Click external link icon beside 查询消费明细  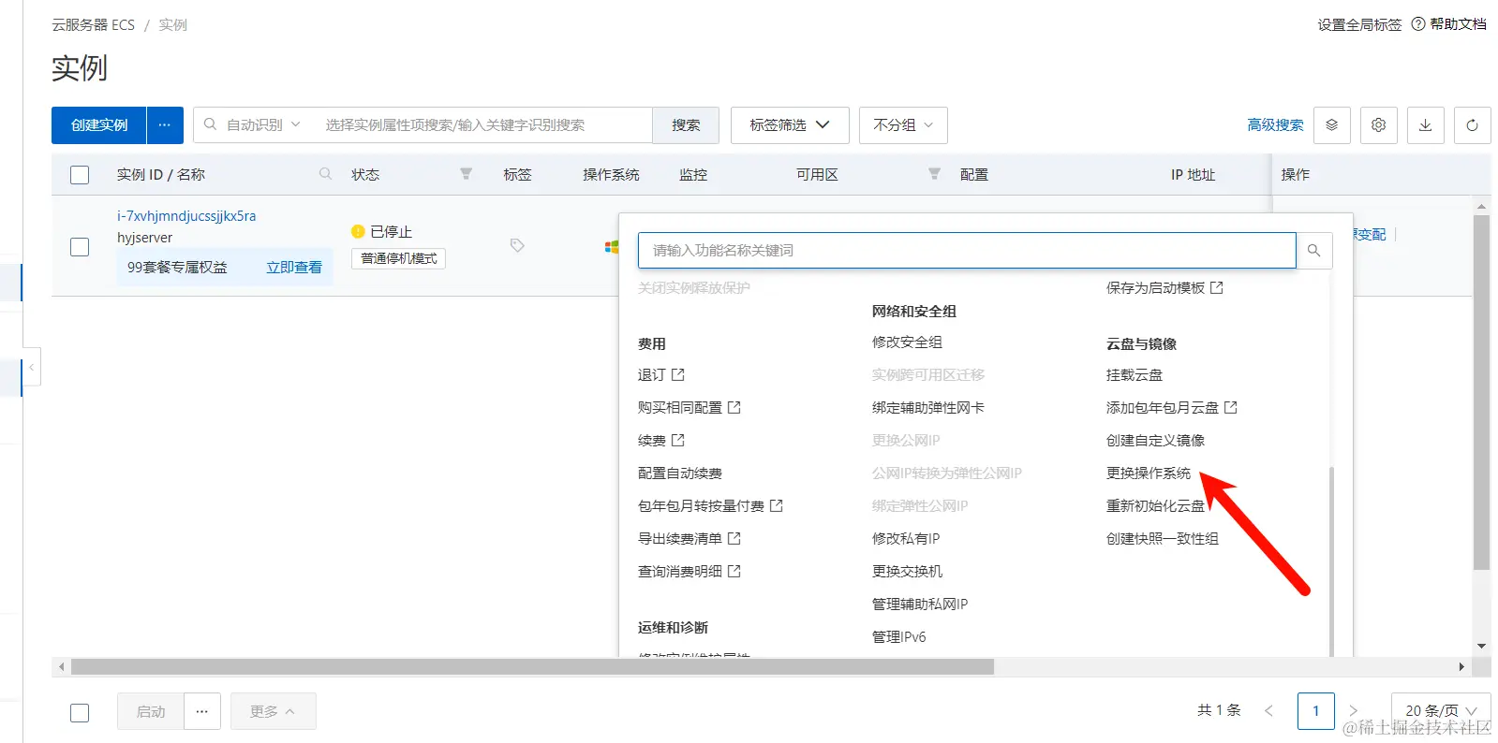point(734,571)
